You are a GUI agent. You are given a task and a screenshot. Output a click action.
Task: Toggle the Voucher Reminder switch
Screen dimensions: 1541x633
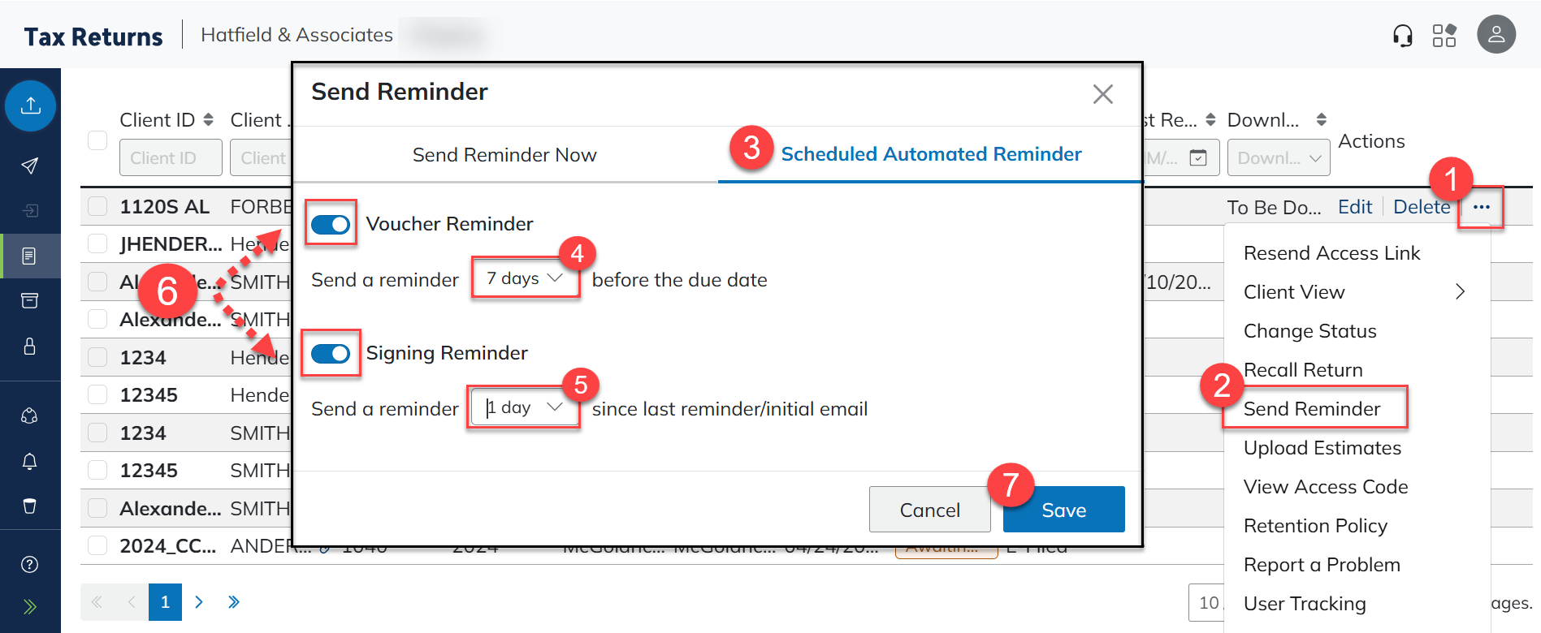click(331, 224)
